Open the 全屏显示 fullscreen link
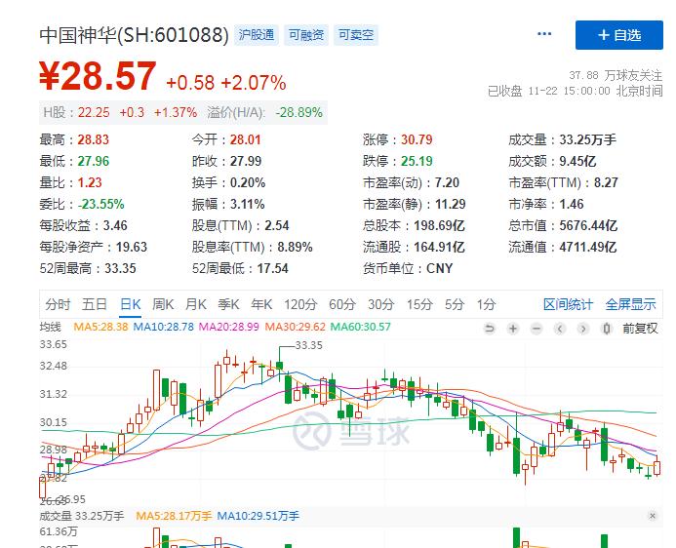Screen dimensions: 676x548 (x=631, y=304)
